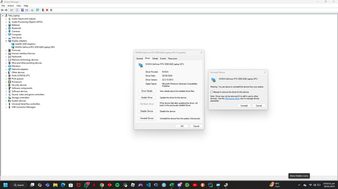The image size is (338, 189).
Task: Open Google Chrome from taskbar
Action: [x=102, y=185]
